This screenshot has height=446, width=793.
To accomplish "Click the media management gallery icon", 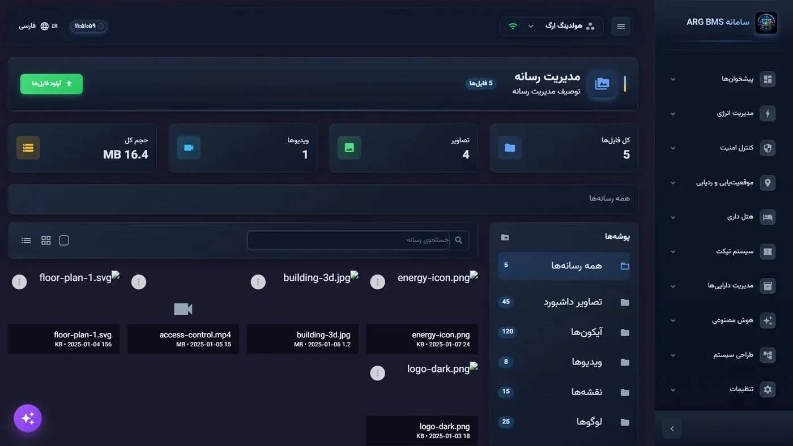I will point(602,84).
